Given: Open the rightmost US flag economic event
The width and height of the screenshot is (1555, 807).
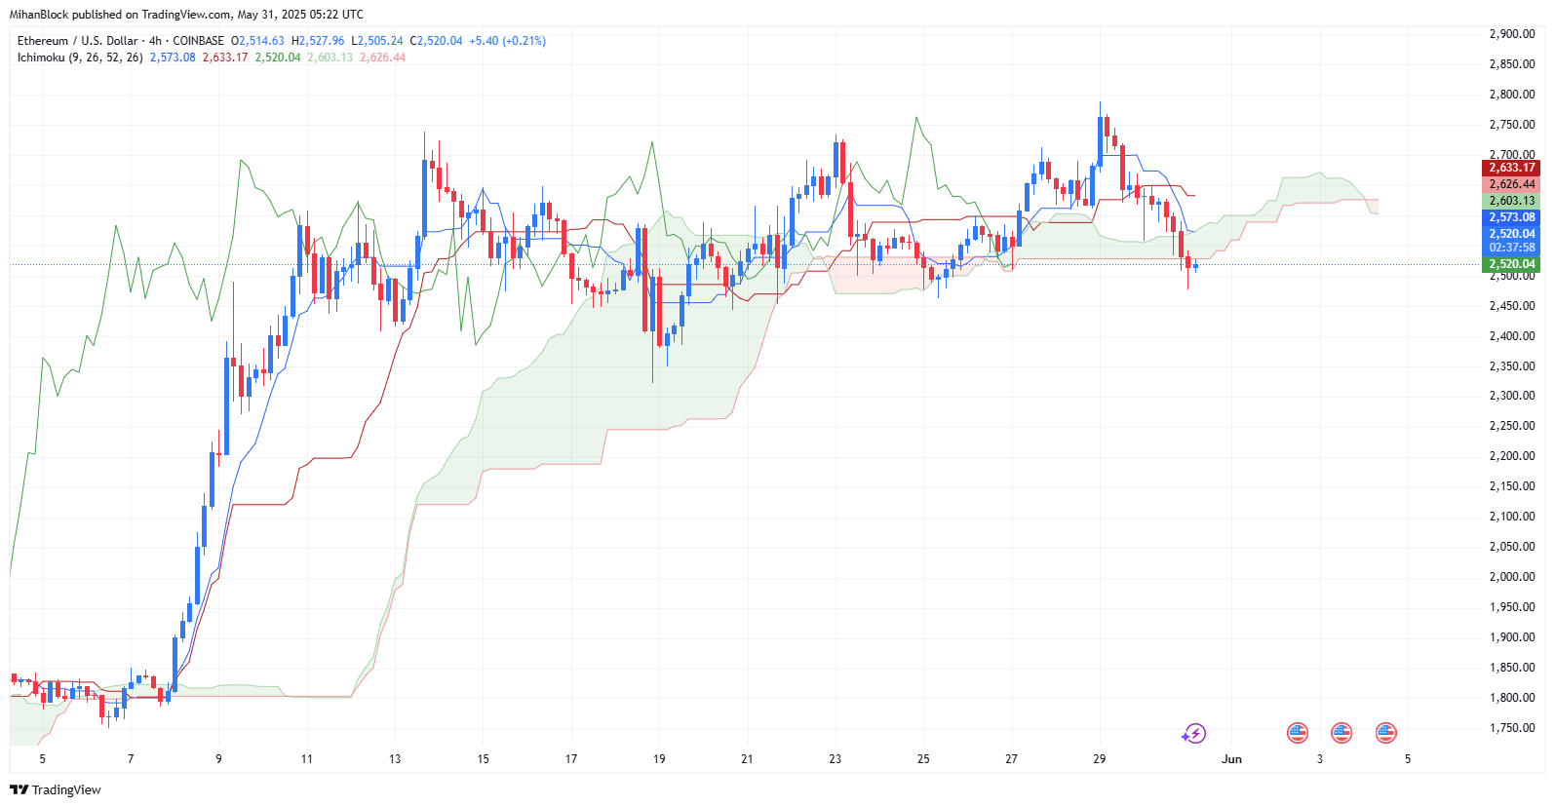Looking at the screenshot, I should click(1385, 733).
